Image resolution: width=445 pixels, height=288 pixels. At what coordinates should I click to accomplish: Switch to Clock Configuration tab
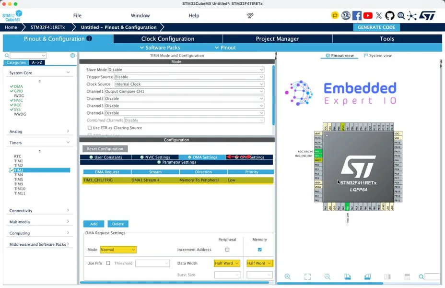pos(168,39)
